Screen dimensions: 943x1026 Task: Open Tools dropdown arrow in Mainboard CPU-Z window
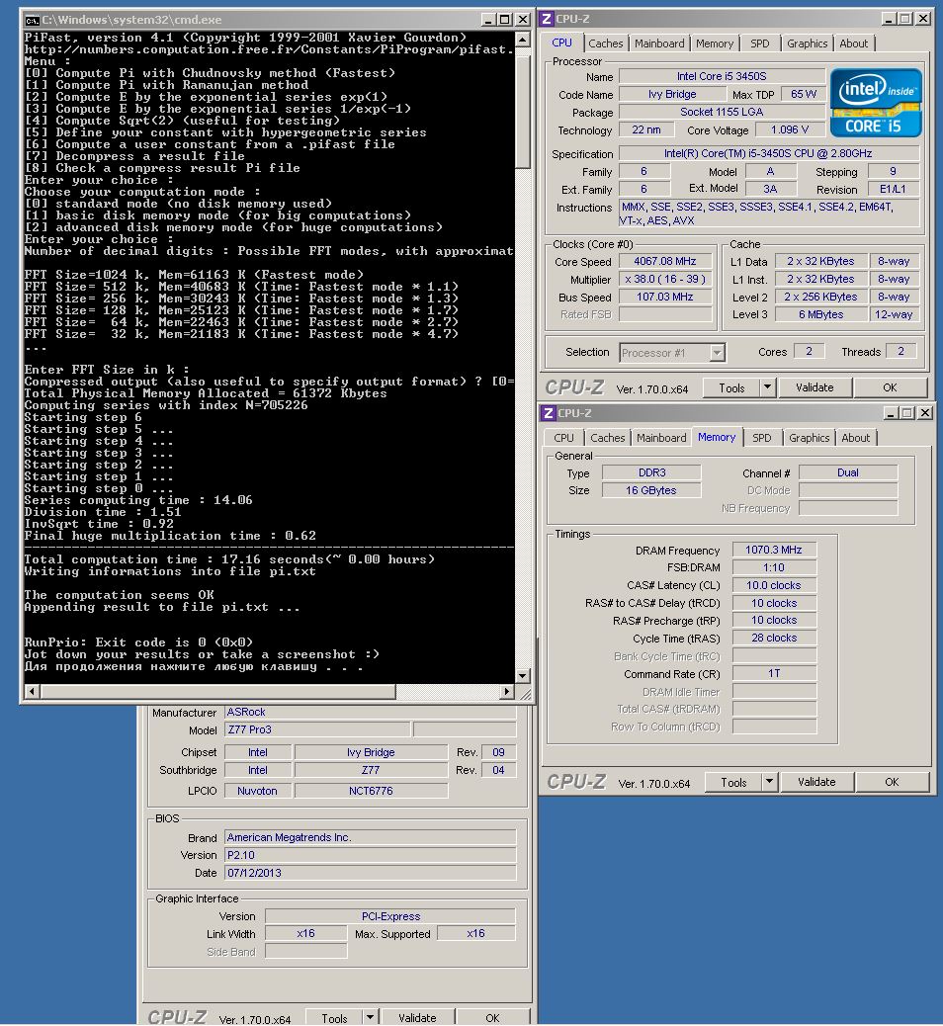[371, 1017]
